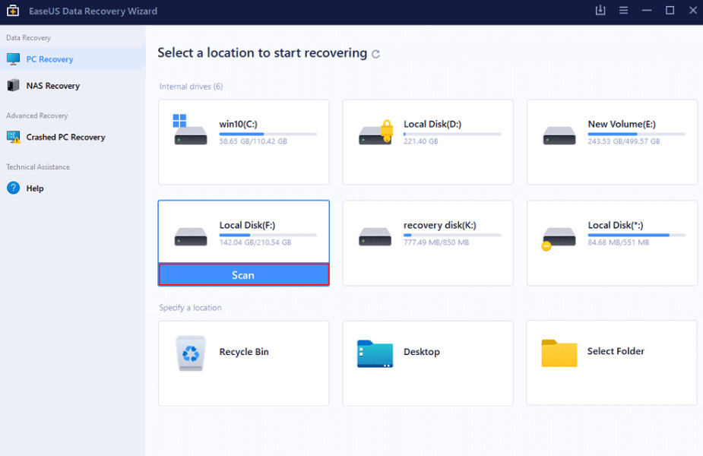The height and width of the screenshot is (456, 703).
Task: Click the 221.40 GB size text
Action: (420, 141)
